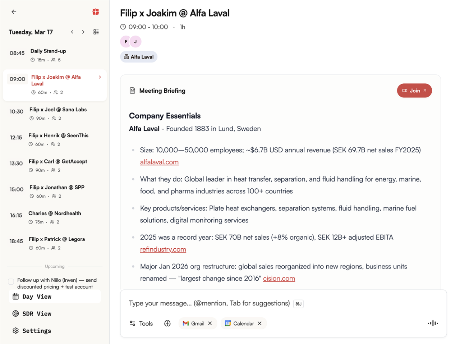The width and height of the screenshot is (460, 345).
Task: Click the brain icon beside Tools
Action: tap(167, 323)
